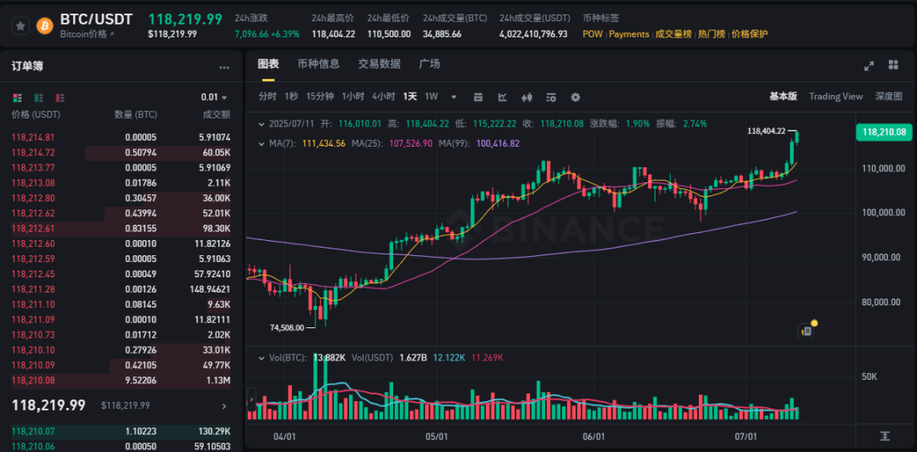
Task: Add BTC/USDT to favorites with star icon
Action: point(20,25)
